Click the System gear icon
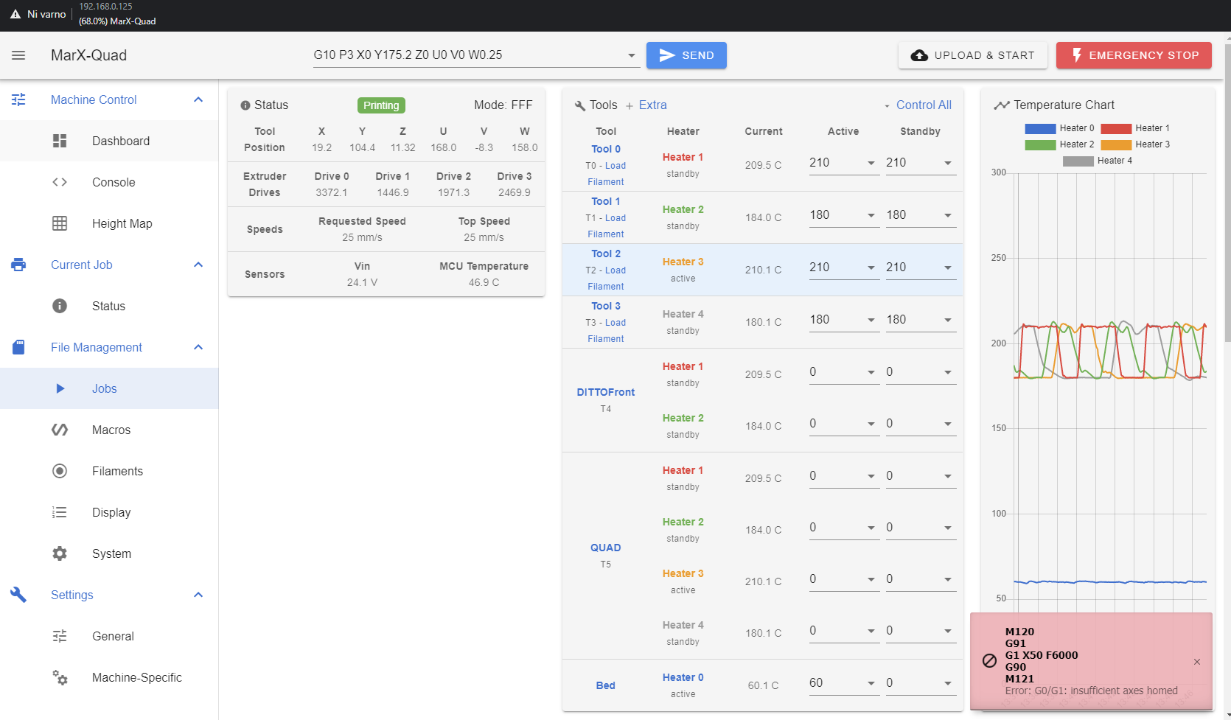This screenshot has width=1231, height=720. [60, 553]
